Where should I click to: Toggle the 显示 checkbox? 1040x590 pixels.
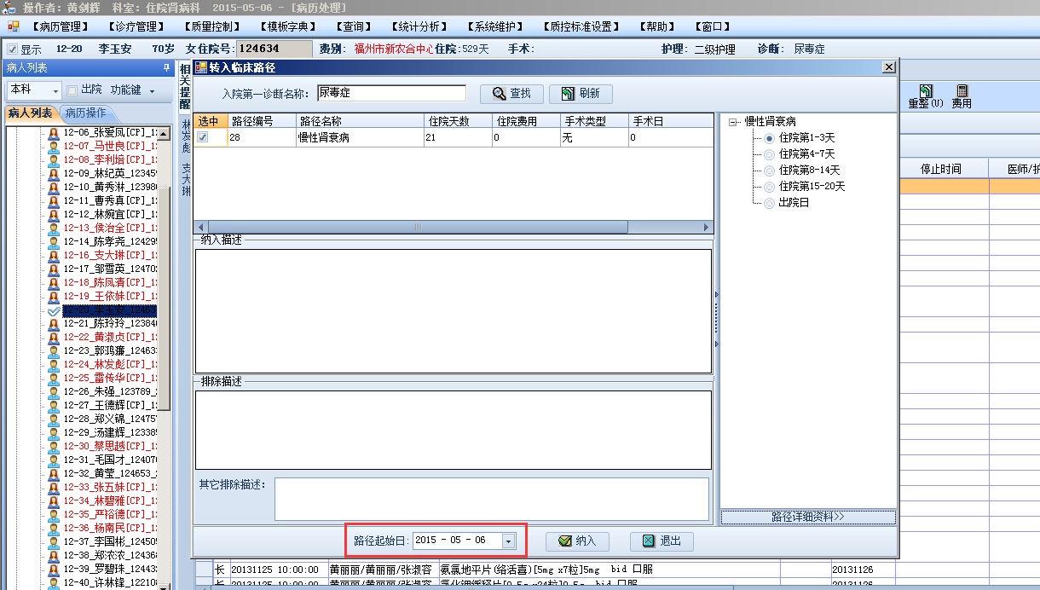(x=12, y=49)
